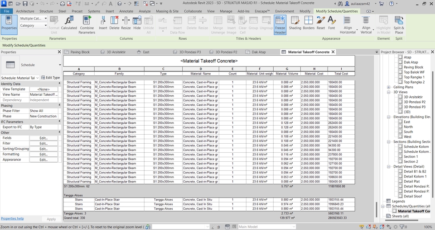Screen dimensions: 435x230
Task: Open the Shading tool
Action: coord(295,23)
